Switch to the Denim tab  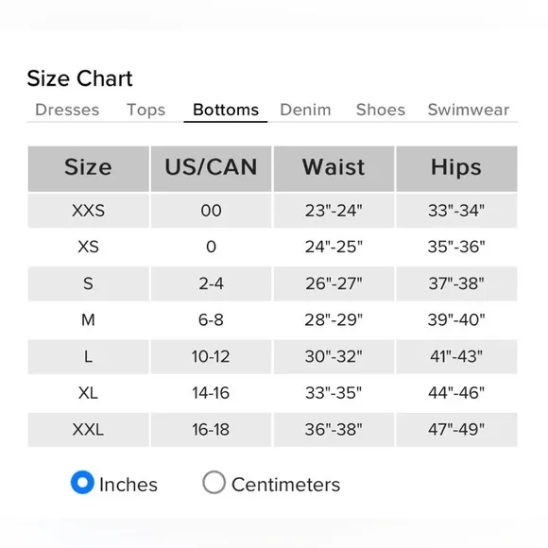click(x=305, y=110)
